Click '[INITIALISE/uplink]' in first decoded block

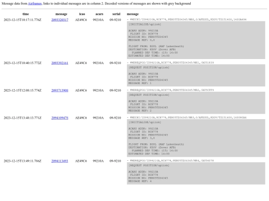[x=145, y=24]
